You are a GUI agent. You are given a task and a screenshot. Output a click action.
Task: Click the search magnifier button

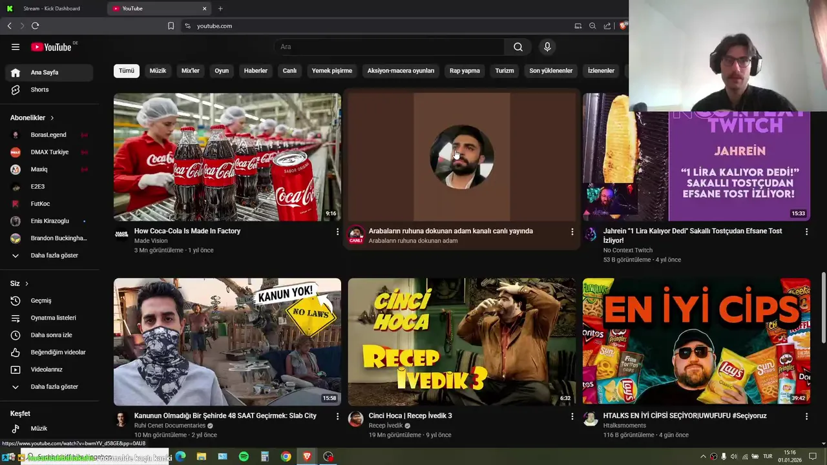coord(518,46)
